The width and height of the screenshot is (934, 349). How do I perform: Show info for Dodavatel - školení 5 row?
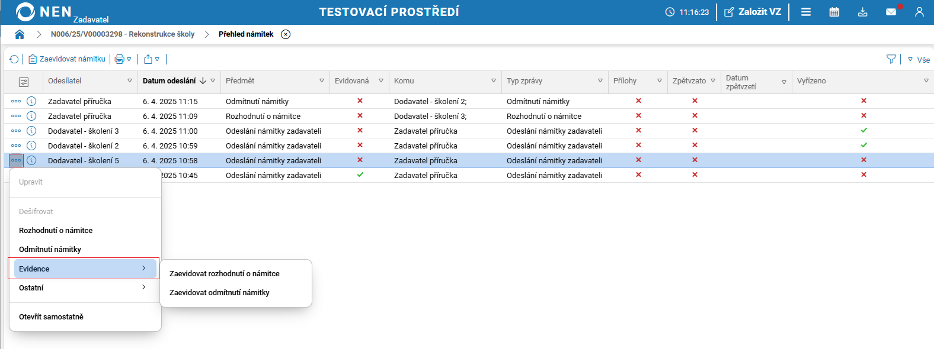tap(31, 160)
